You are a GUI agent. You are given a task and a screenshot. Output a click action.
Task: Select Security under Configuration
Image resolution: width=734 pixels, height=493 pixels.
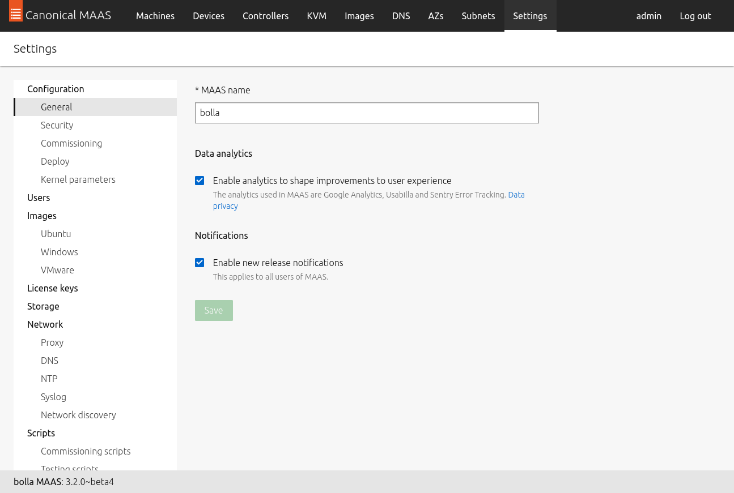[x=56, y=125]
